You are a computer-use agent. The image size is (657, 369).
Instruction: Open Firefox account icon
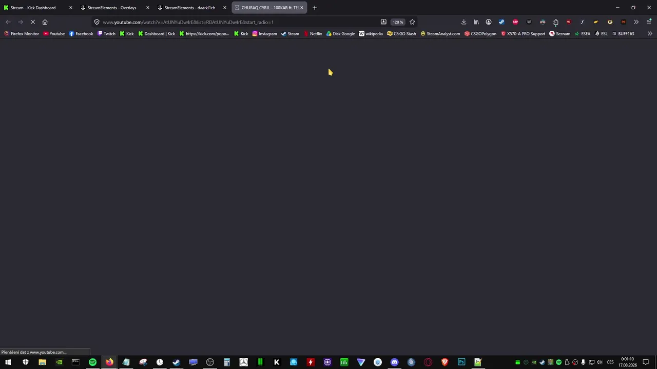pos(489,22)
